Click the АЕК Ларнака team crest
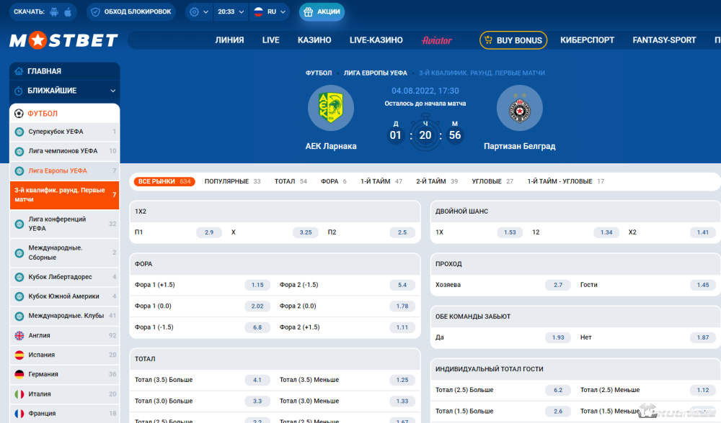Viewport: 721px width, 423px height. 330,108
